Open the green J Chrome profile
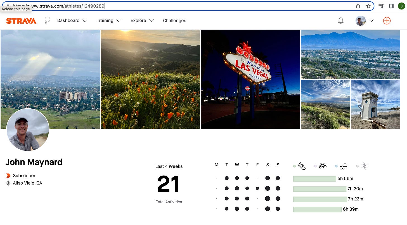Image resolution: width=407 pixels, height=225 pixels. (401, 6)
